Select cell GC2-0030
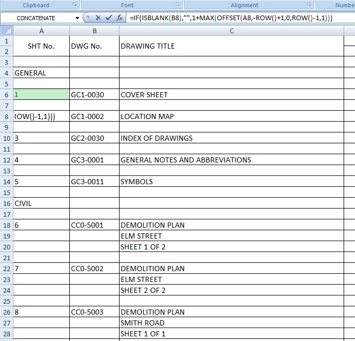The width and height of the screenshot is (355, 341). click(95, 138)
